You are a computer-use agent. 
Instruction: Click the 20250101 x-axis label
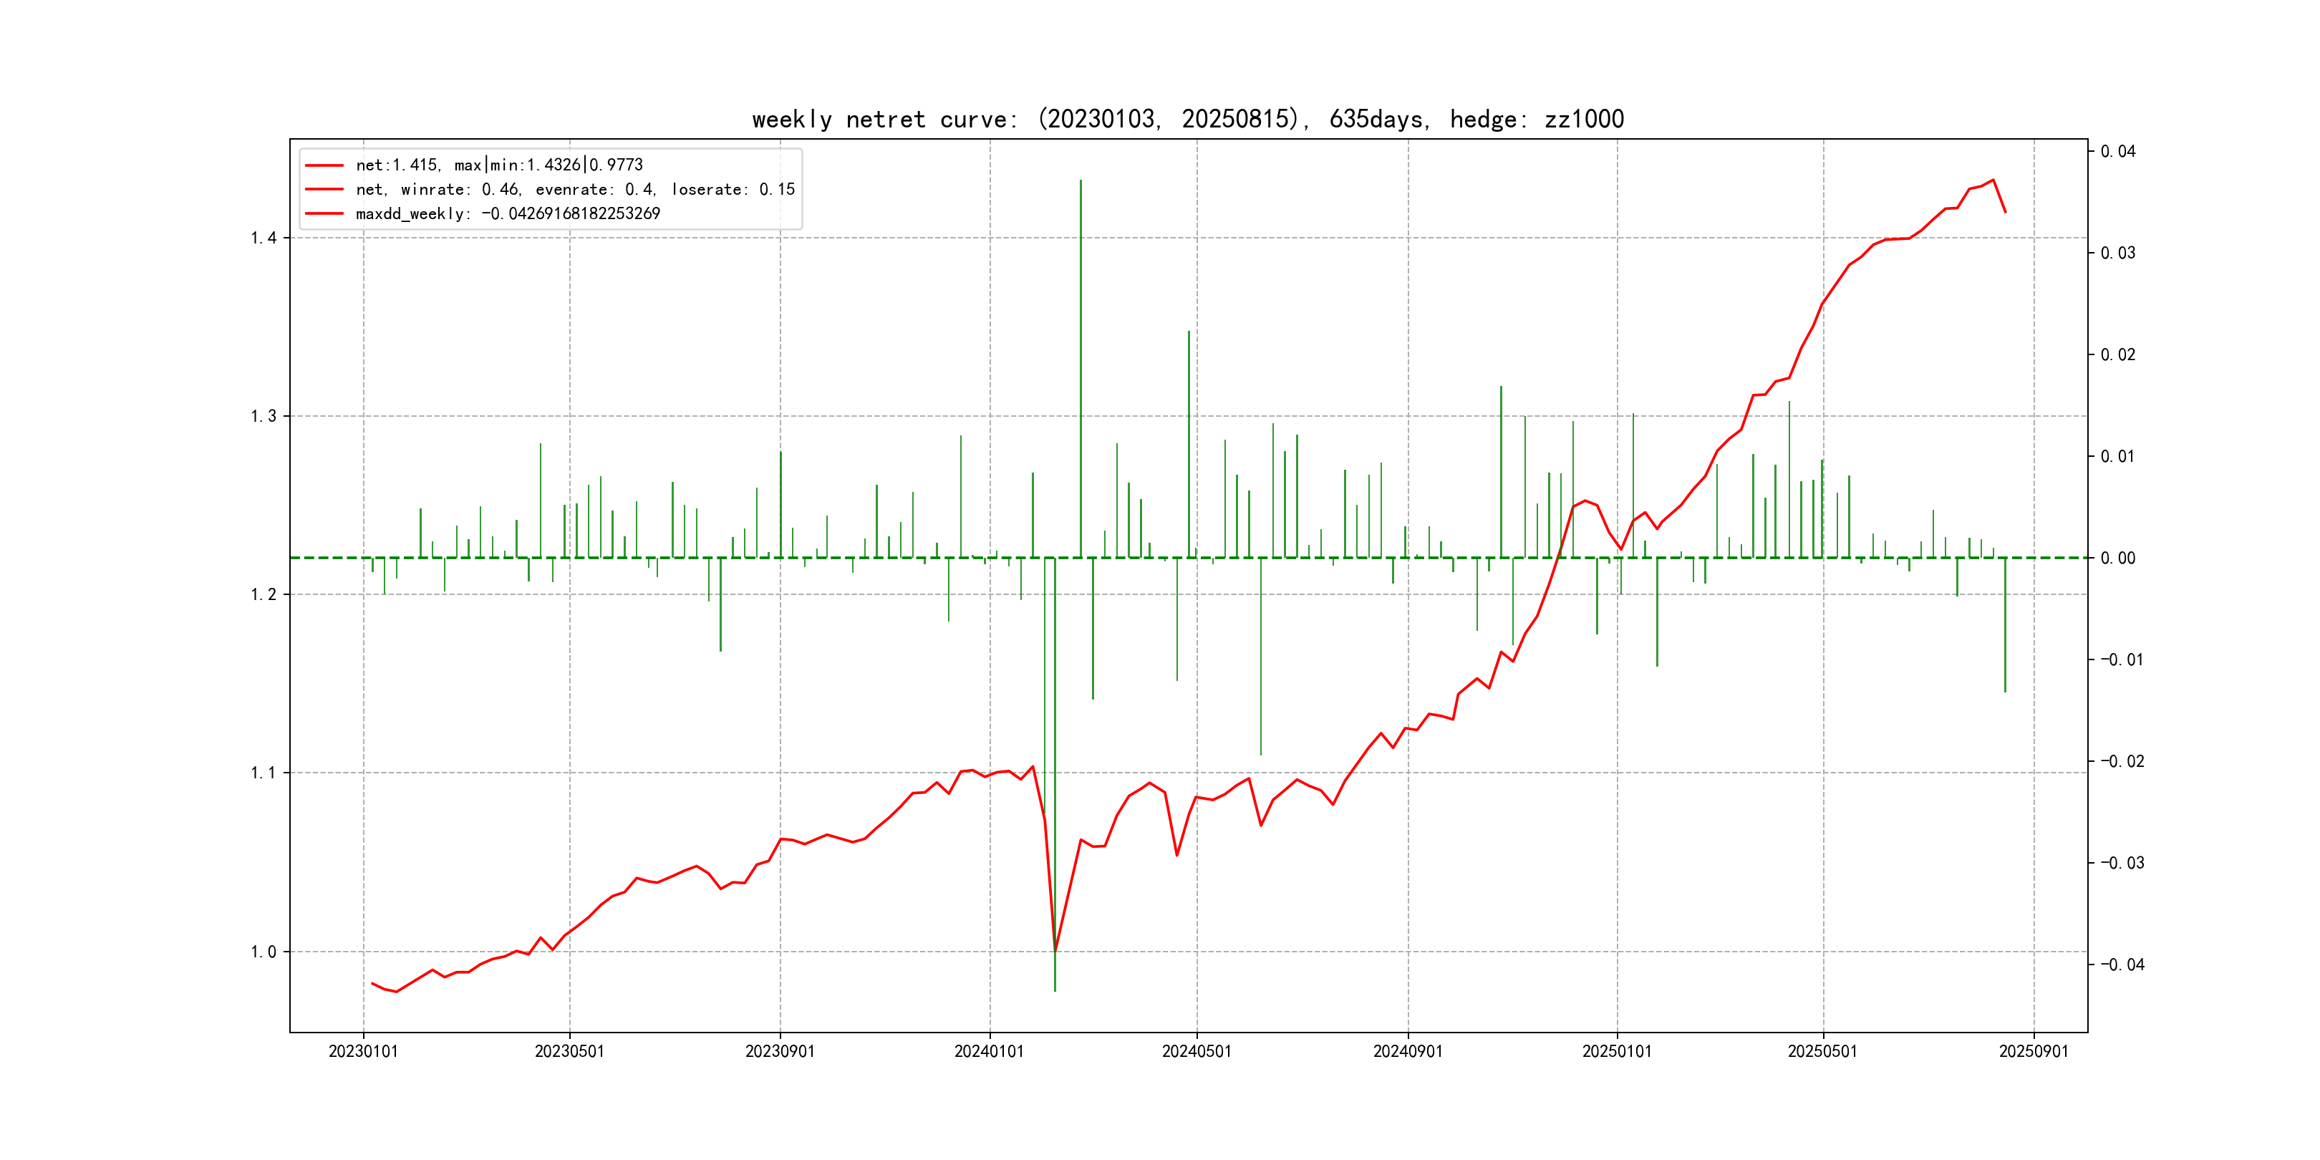click(x=1617, y=1051)
